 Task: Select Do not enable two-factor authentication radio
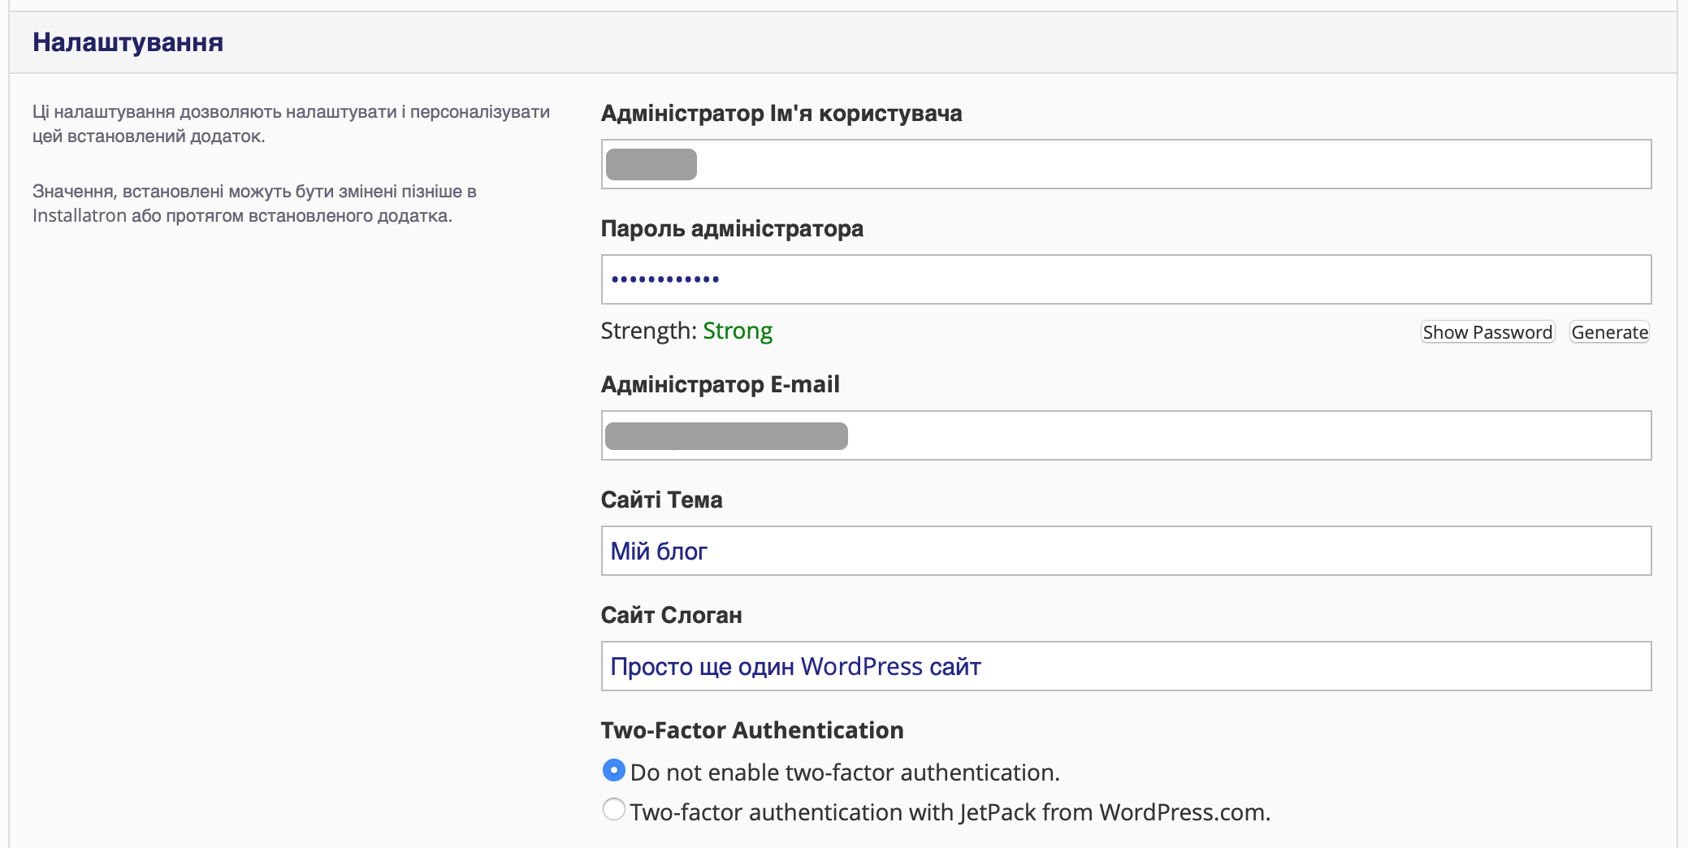(x=614, y=770)
